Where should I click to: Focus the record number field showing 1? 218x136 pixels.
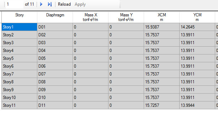coord(15,4)
